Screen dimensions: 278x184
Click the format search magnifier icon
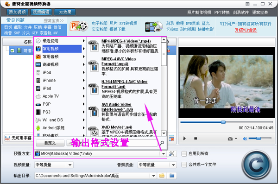pos(162,143)
